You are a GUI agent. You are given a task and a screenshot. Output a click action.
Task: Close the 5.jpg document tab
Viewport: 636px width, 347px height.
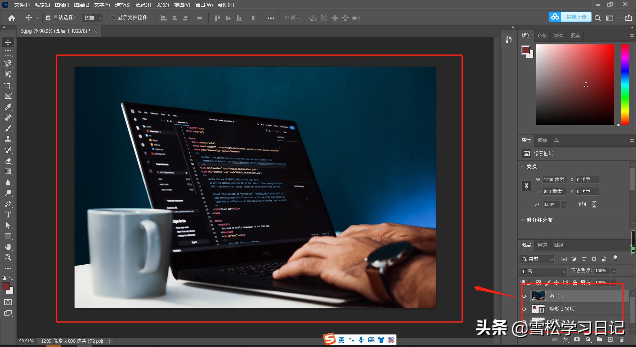pyautogui.click(x=95, y=31)
